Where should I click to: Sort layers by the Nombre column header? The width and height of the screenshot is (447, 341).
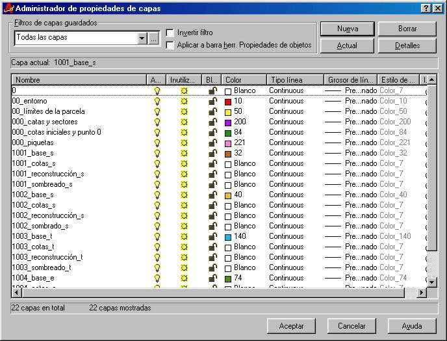click(79, 80)
